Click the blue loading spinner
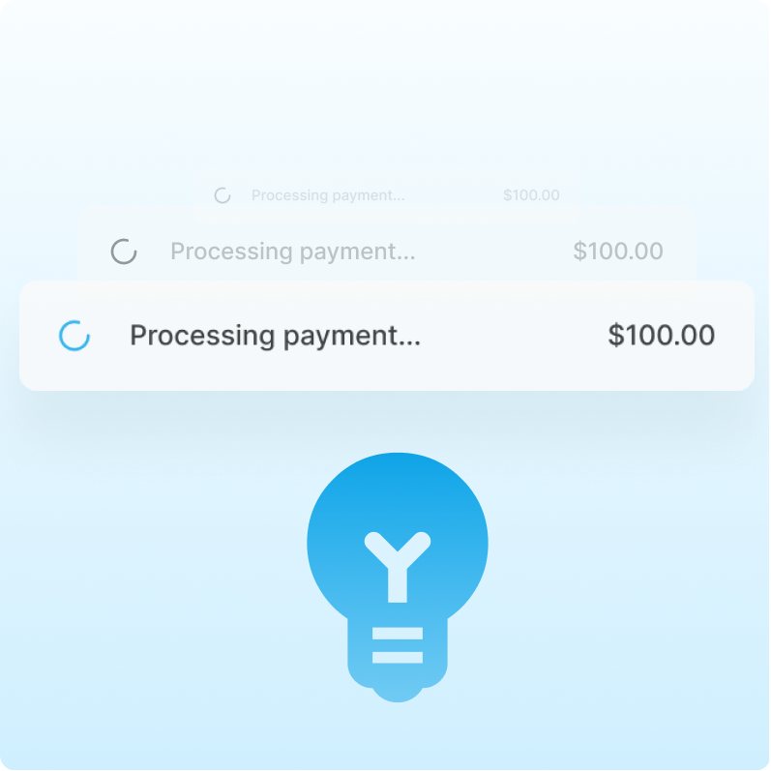 pos(74,336)
